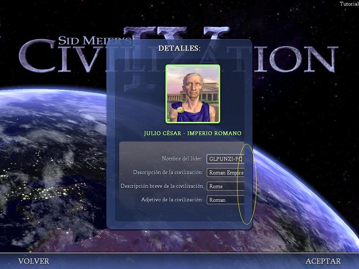
Task: Click the Descripción de la civilización label
Action: point(167,172)
